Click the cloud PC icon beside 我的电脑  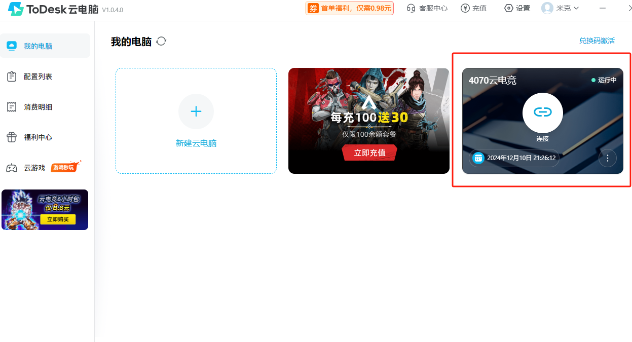(x=12, y=46)
